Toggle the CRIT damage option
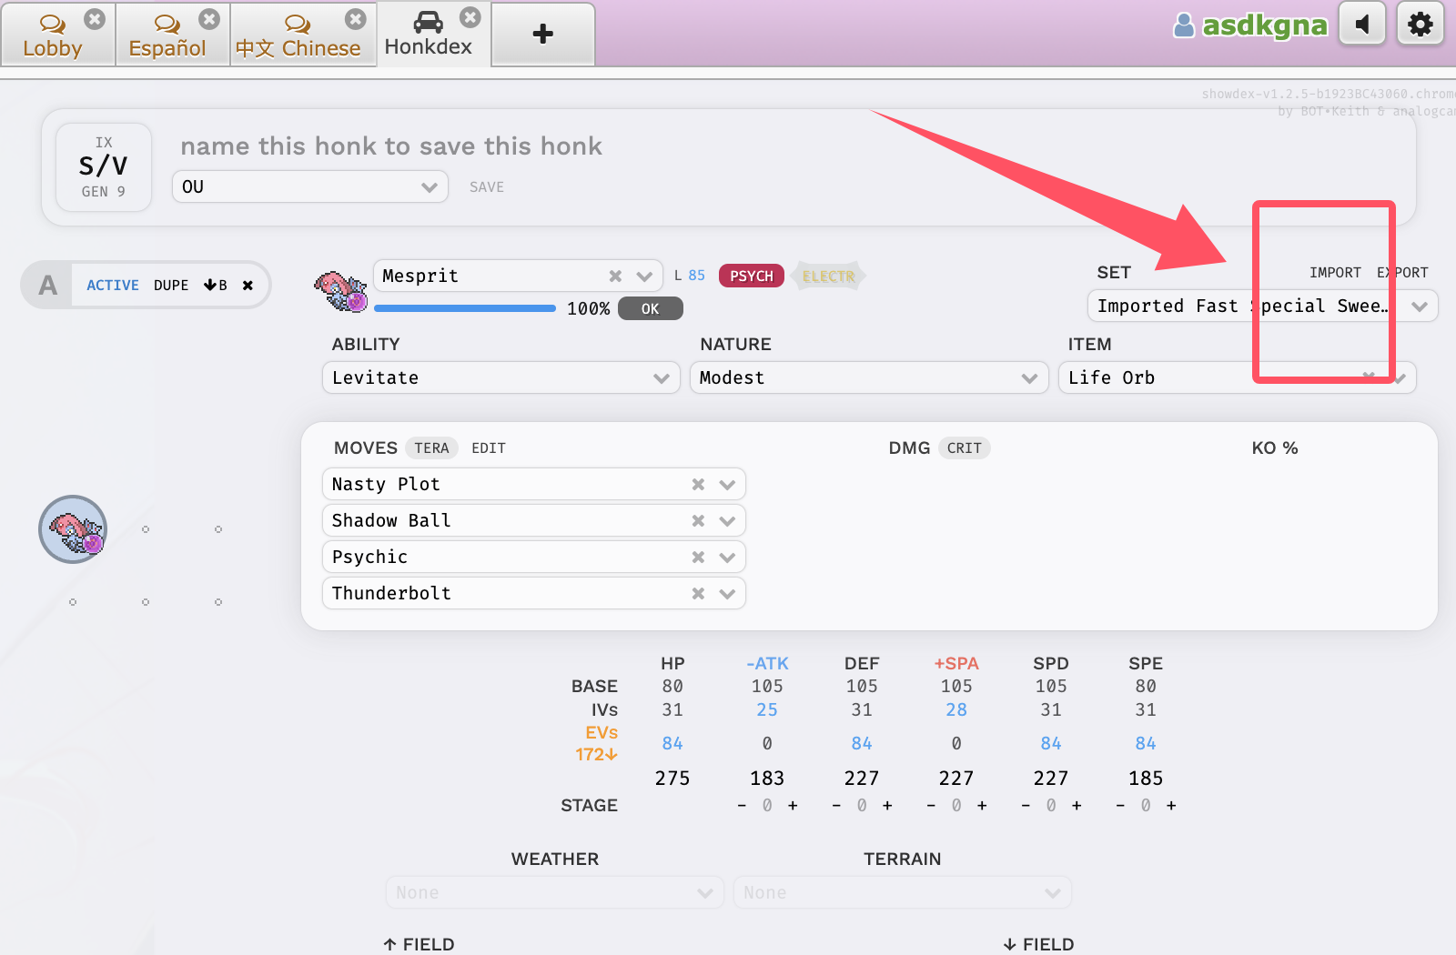1456x955 pixels. (964, 448)
